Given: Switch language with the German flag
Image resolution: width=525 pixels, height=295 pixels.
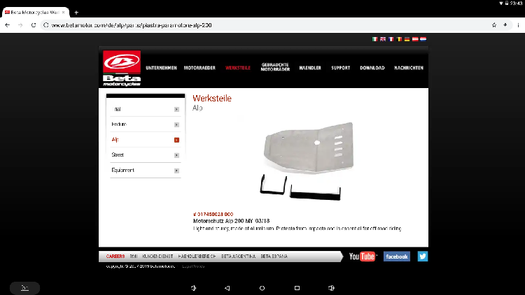Looking at the screenshot, I should [407, 39].
